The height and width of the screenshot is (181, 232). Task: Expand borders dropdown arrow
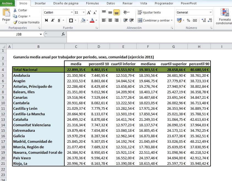pyautogui.click(x=76, y=20)
